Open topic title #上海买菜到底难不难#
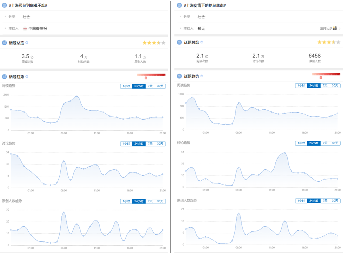Image resolution: width=346 pixels, height=253 pixels. [28, 5]
